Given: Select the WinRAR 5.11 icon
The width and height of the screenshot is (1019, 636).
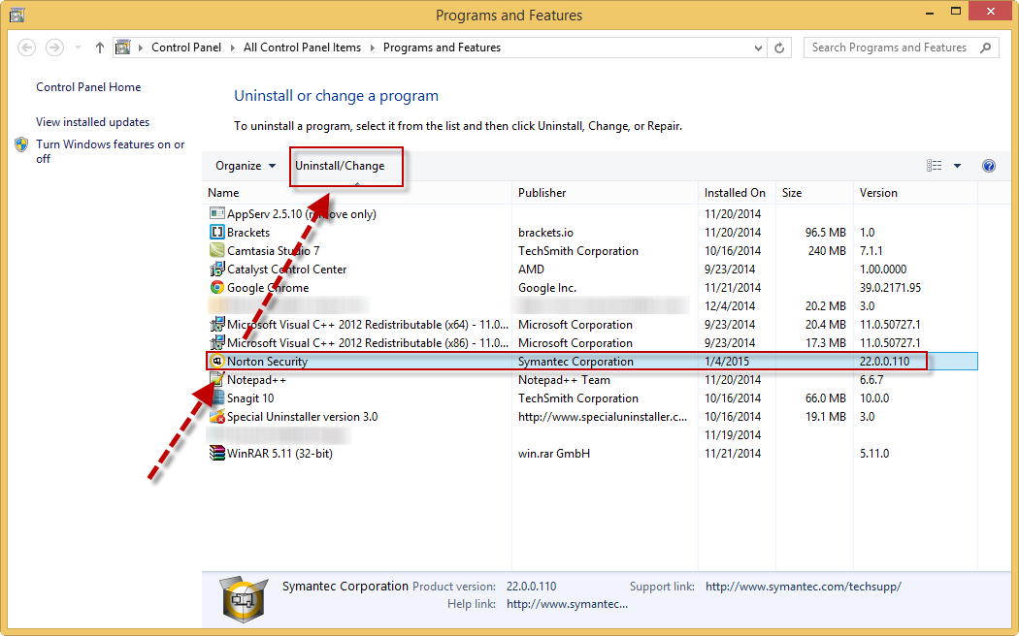Looking at the screenshot, I should point(217,453).
